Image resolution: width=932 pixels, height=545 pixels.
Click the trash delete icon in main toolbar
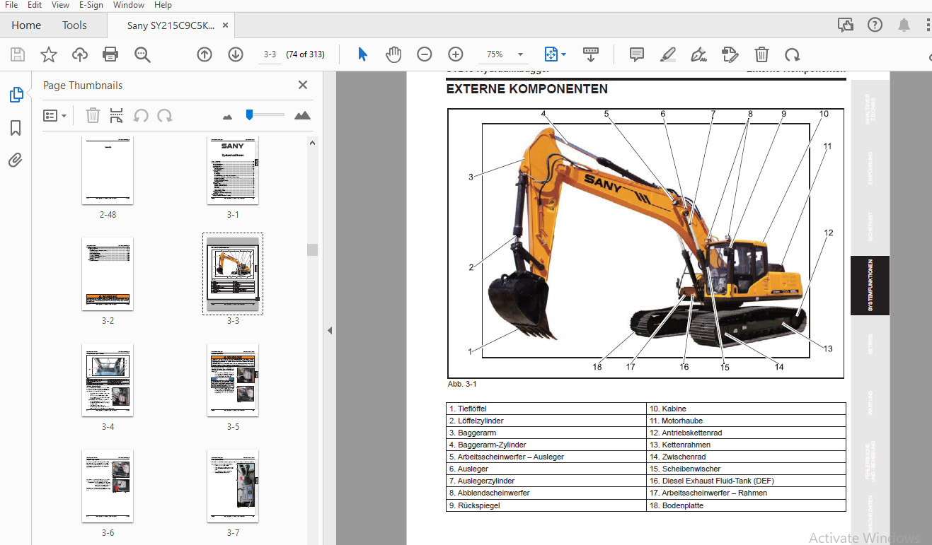click(761, 54)
